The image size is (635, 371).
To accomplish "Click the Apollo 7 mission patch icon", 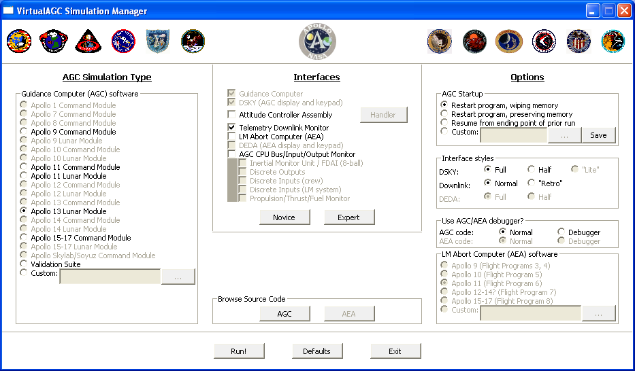I will pos(54,41).
